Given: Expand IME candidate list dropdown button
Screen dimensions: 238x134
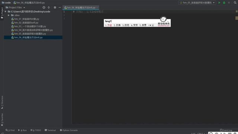Looking at the screenshot, I should (x=153, y=25).
